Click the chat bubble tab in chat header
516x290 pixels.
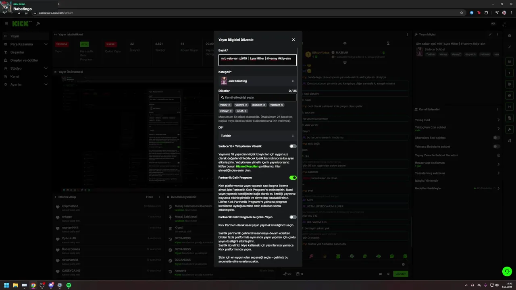[x=345, y=43]
